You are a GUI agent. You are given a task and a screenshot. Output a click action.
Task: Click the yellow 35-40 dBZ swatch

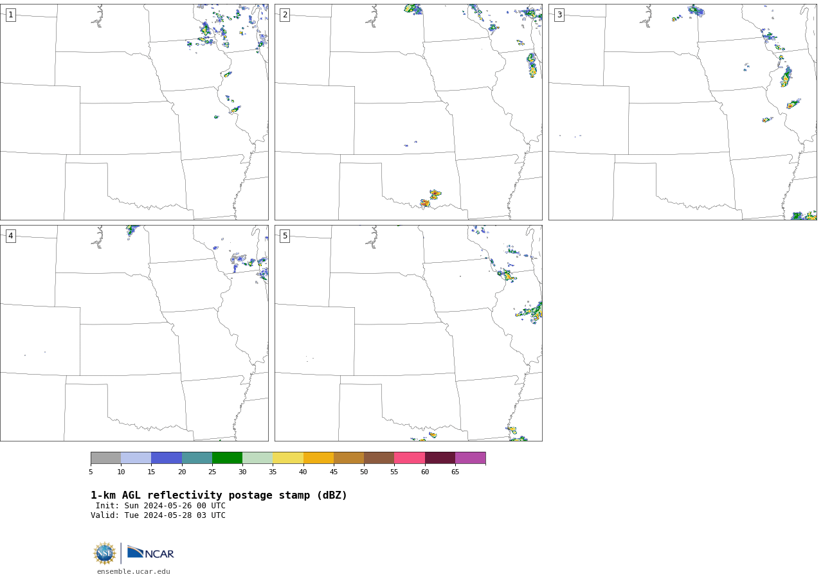coord(288,458)
